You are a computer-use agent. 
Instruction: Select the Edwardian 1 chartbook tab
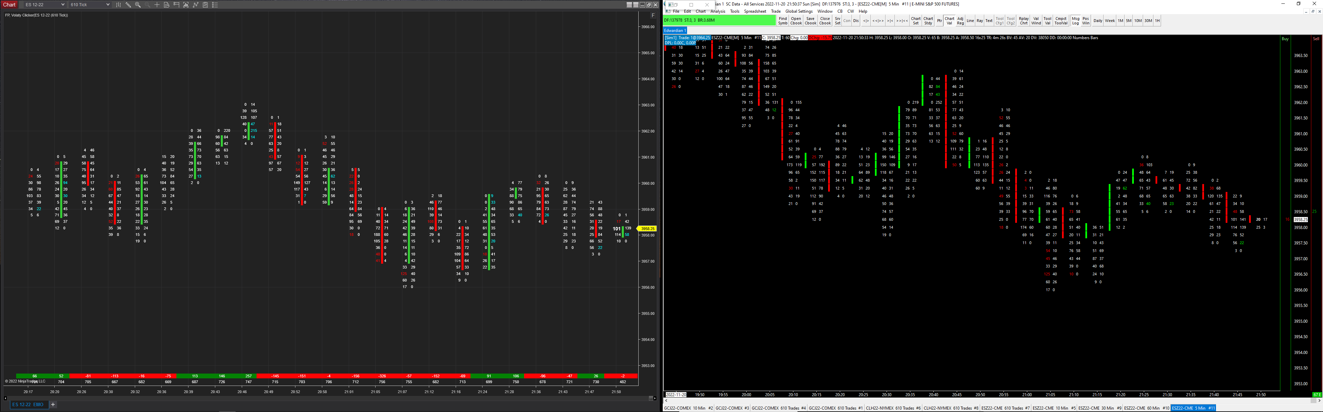675,30
